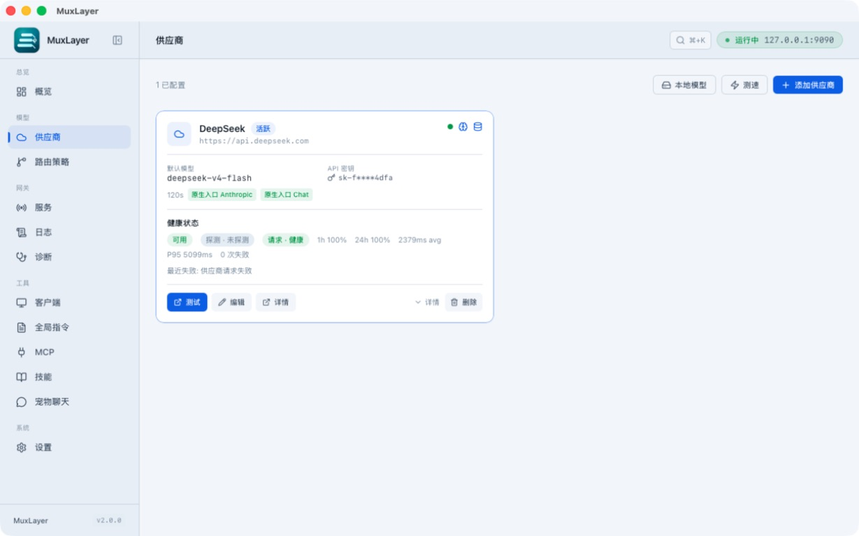The width and height of the screenshot is (859, 536).
Task: Click the ⌘+K search box
Action: click(x=690, y=40)
